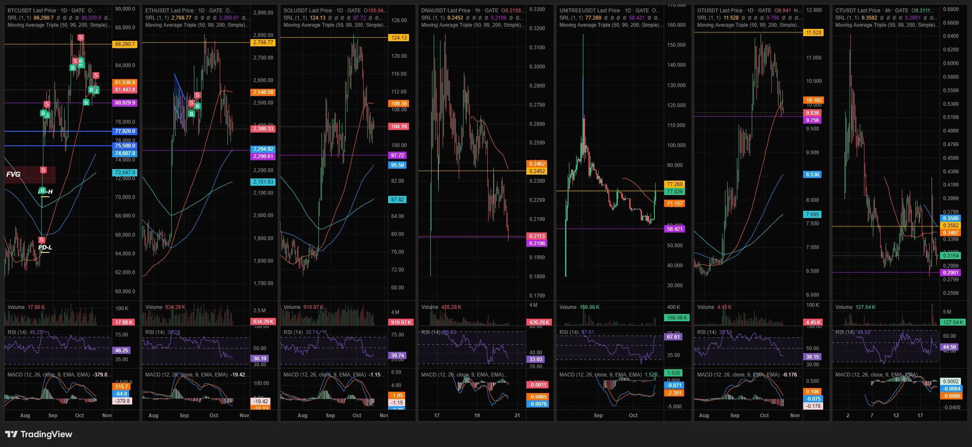Select the B buy marker on BTC 80,029.9 line
The height and width of the screenshot is (447, 972).
(86, 102)
